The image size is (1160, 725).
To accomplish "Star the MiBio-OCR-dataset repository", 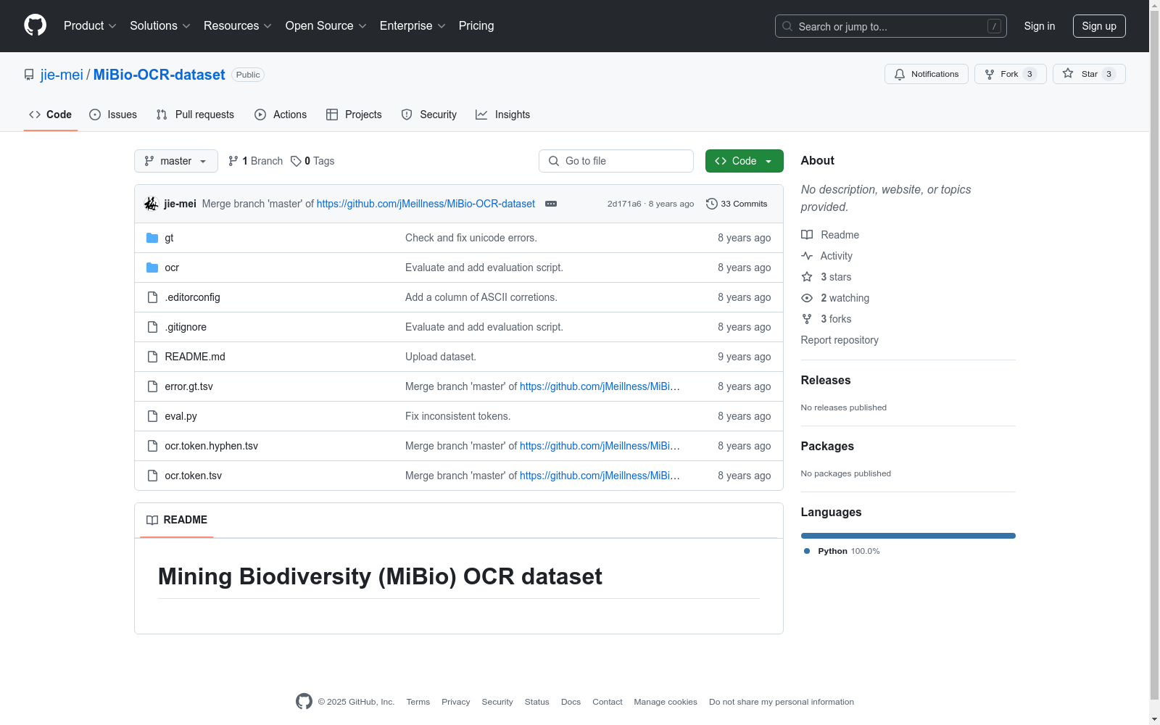I will point(1089,74).
